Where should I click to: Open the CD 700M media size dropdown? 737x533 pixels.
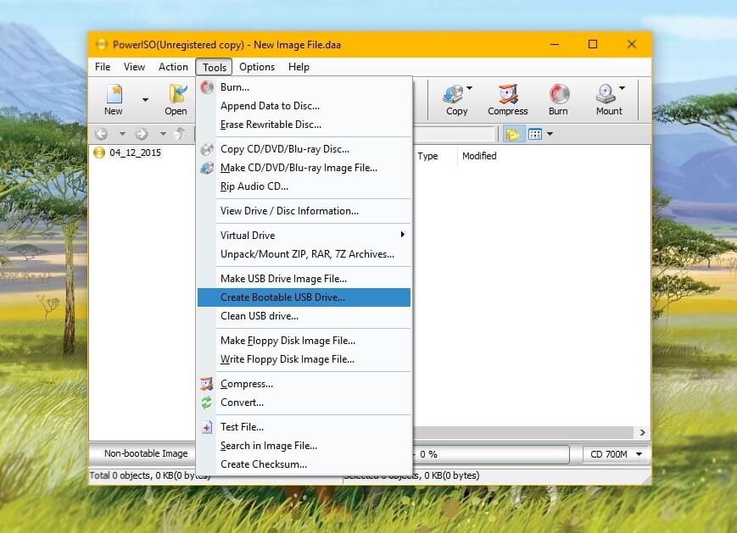click(x=617, y=454)
